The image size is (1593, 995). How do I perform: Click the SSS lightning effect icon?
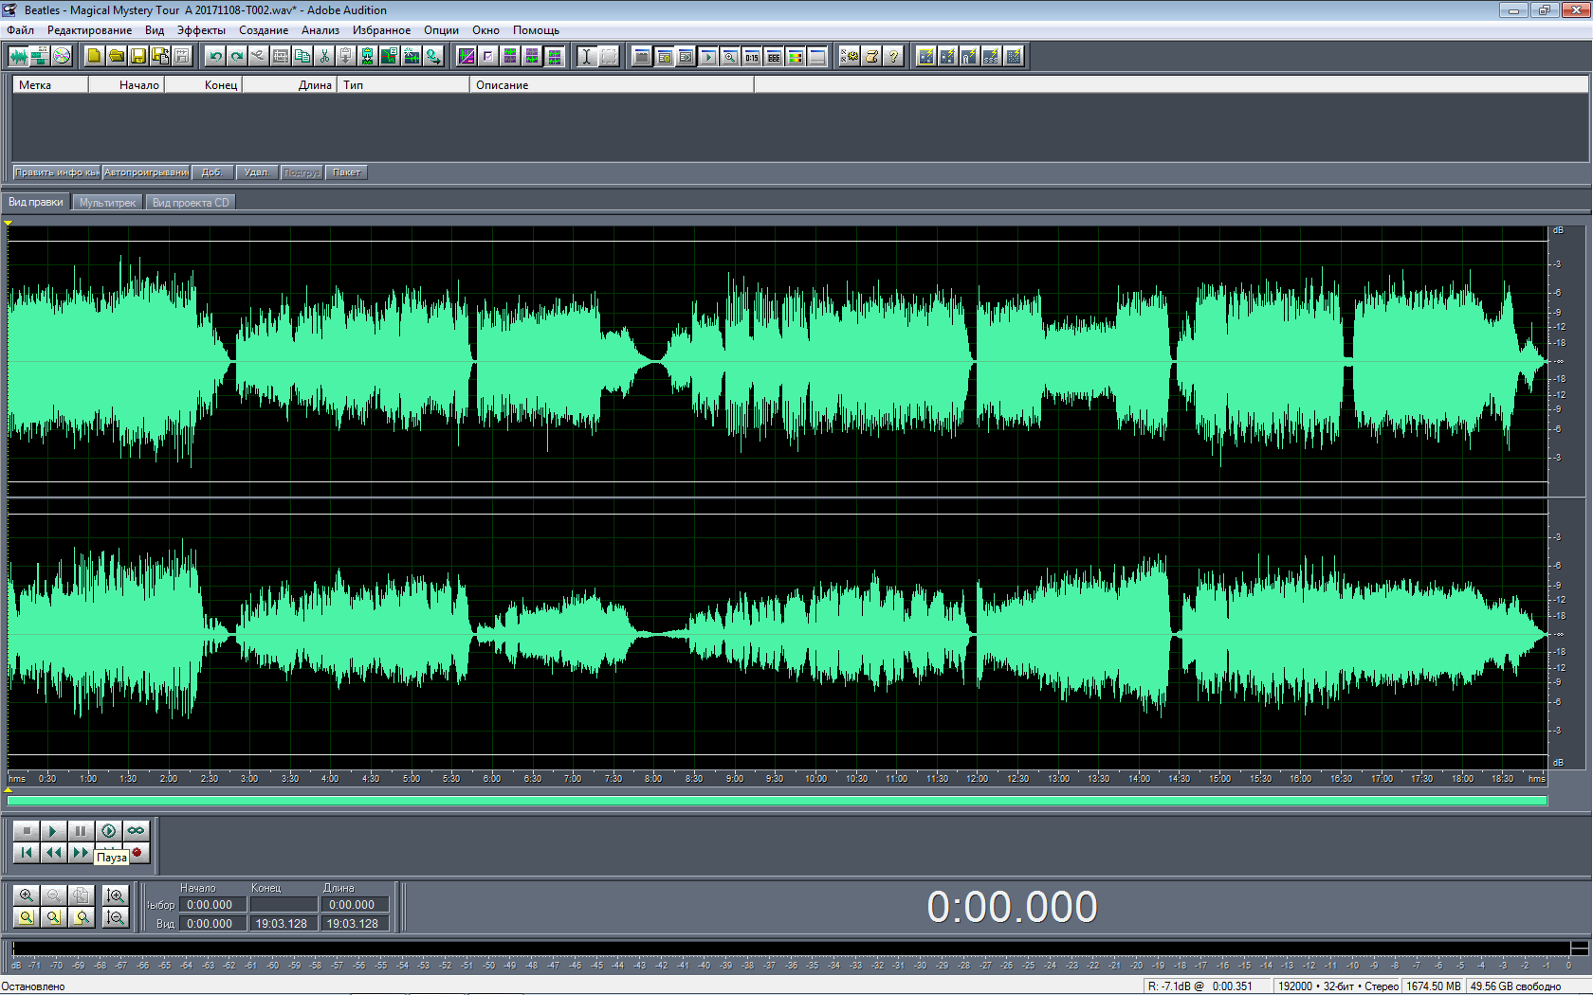click(x=992, y=56)
